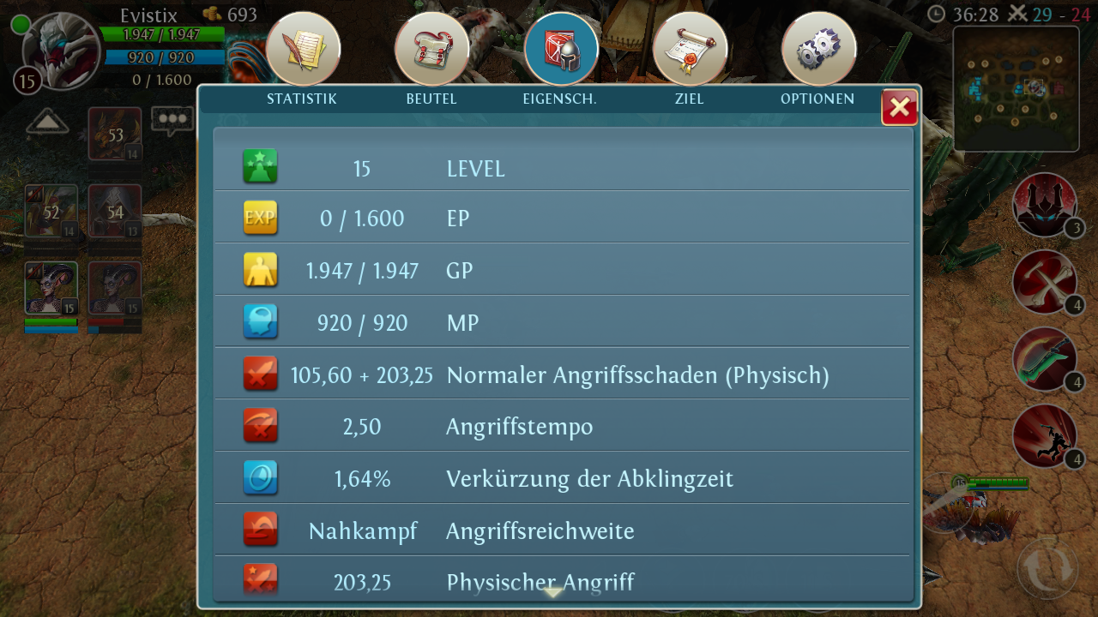The image size is (1098, 617).
Task: Open the Statistik scroll-and-quill icon
Action: coord(303,49)
